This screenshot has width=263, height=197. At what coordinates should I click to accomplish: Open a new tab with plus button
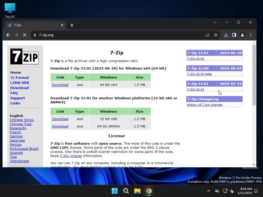pyautogui.click(x=72, y=25)
